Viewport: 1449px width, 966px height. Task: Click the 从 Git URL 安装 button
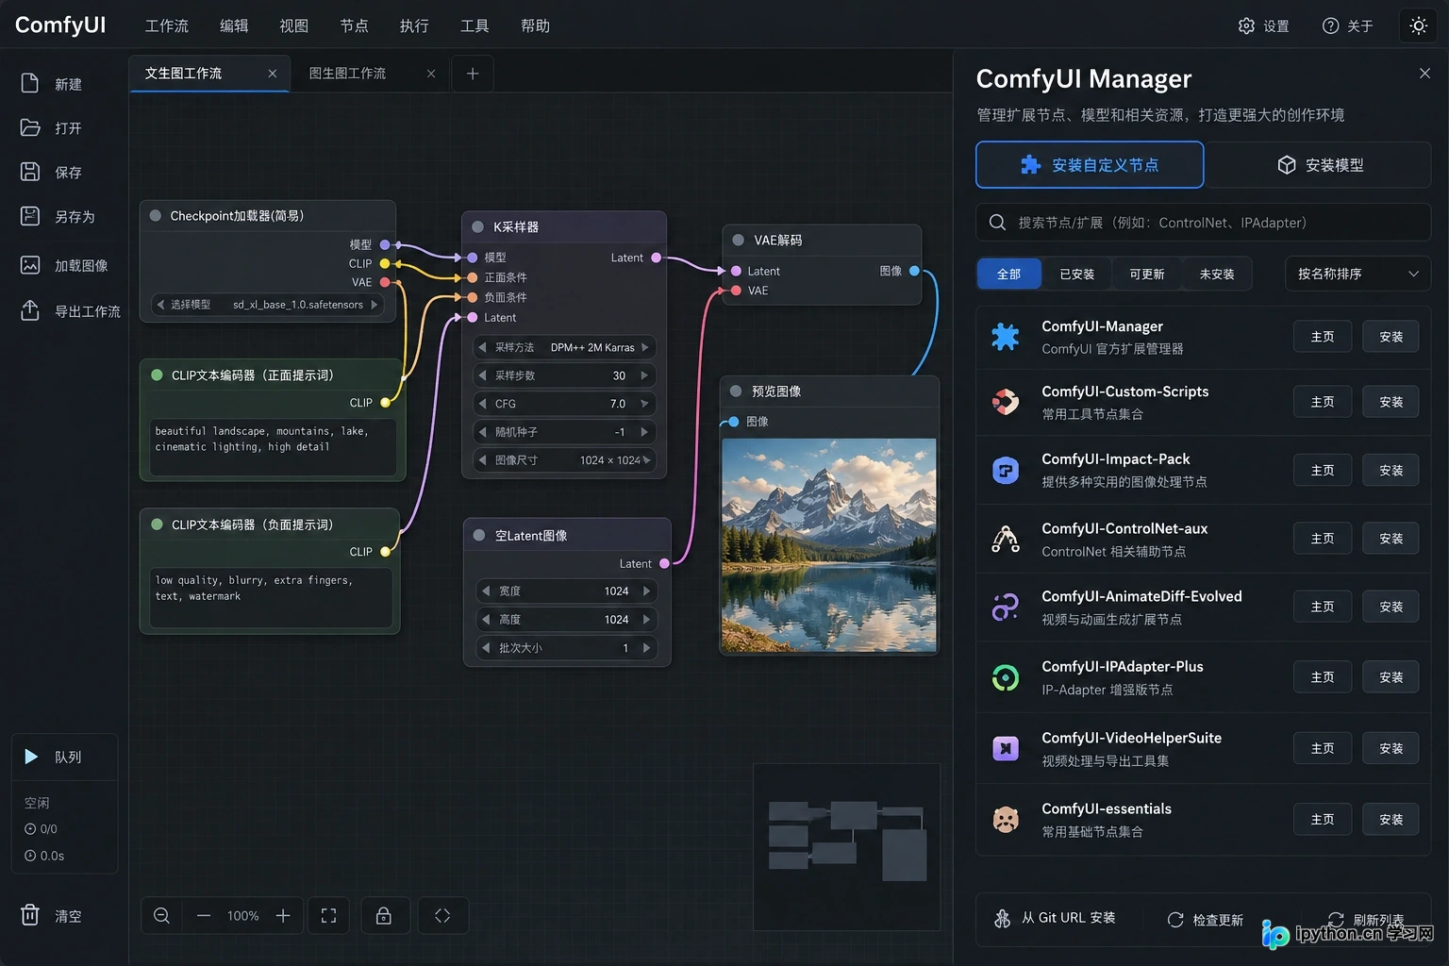1055,918
